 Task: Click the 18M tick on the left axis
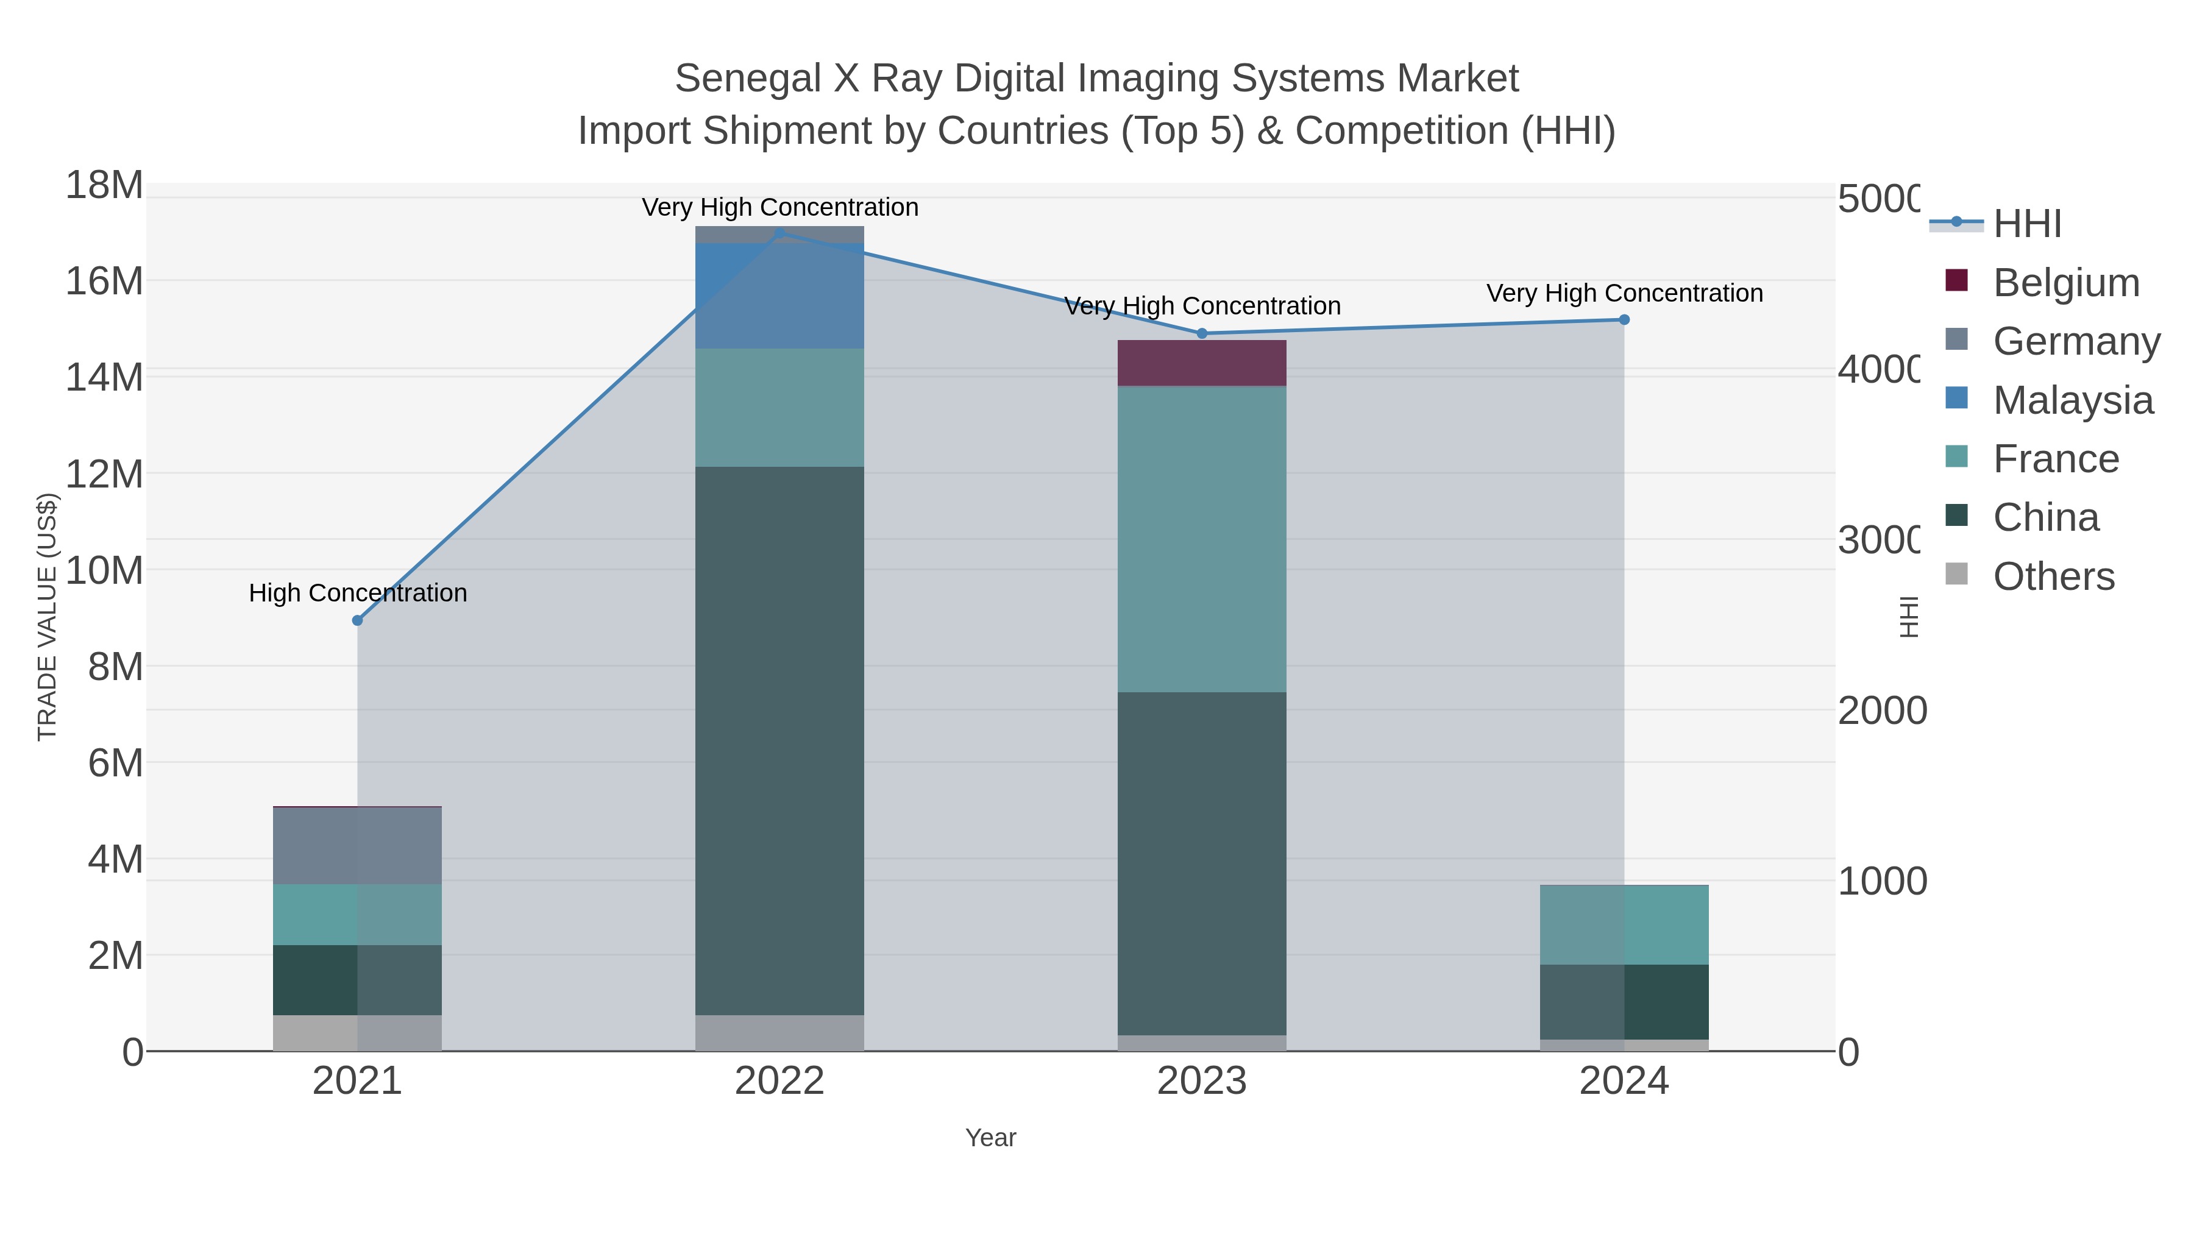104,186
